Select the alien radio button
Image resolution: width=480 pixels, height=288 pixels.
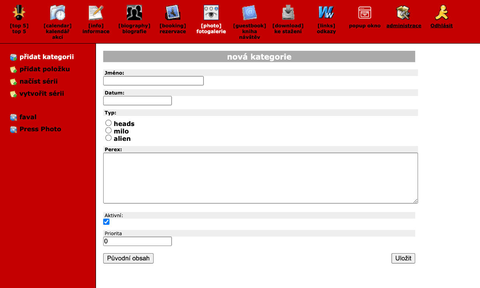(x=108, y=138)
